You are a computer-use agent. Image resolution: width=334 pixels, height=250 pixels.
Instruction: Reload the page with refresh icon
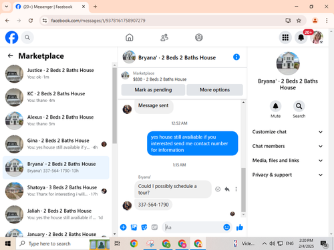click(x=31, y=21)
